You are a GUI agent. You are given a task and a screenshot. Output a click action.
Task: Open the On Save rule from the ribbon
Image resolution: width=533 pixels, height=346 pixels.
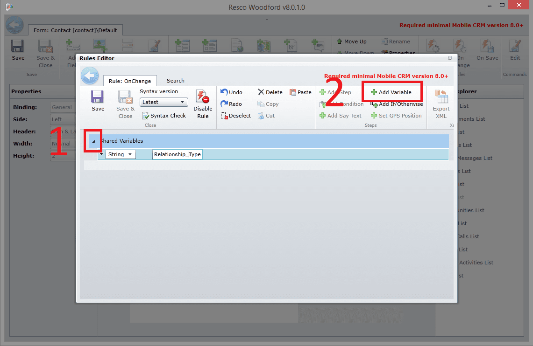(487, 50)
